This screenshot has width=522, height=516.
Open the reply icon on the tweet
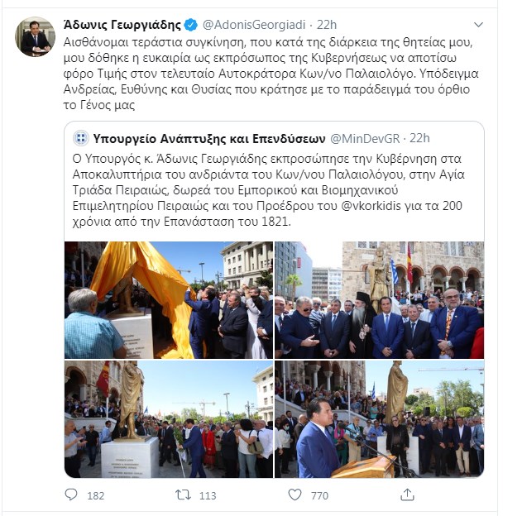tap(71, 494)
